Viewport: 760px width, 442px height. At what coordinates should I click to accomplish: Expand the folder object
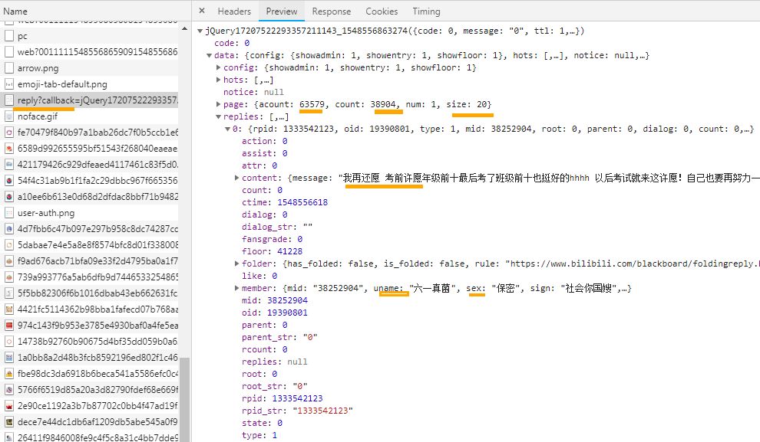pos(236,264)
